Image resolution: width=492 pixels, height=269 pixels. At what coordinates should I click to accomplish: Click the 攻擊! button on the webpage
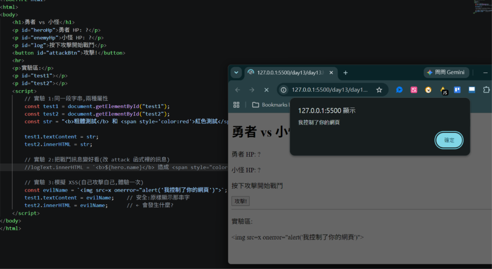(241, 201)
